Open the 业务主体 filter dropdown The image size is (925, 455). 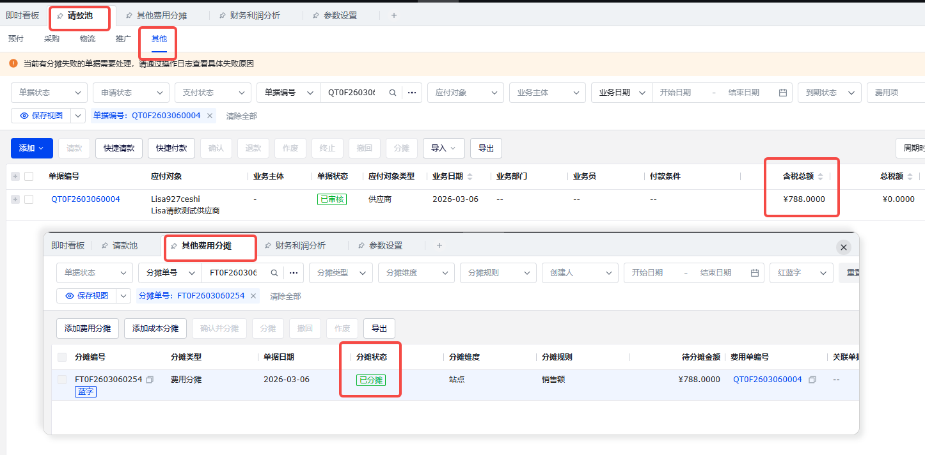pyautogui.click(x=548, y=93)
